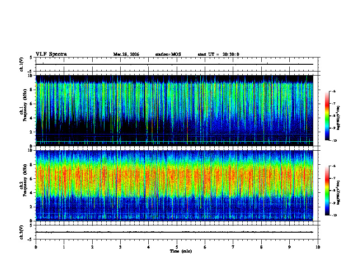This screenshot has height=277, width=358.
Task: Click time axis tick label '0'
Action: click(x=36, y=247)
